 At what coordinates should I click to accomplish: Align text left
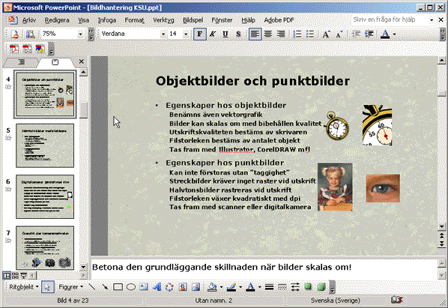click(255, 34)
